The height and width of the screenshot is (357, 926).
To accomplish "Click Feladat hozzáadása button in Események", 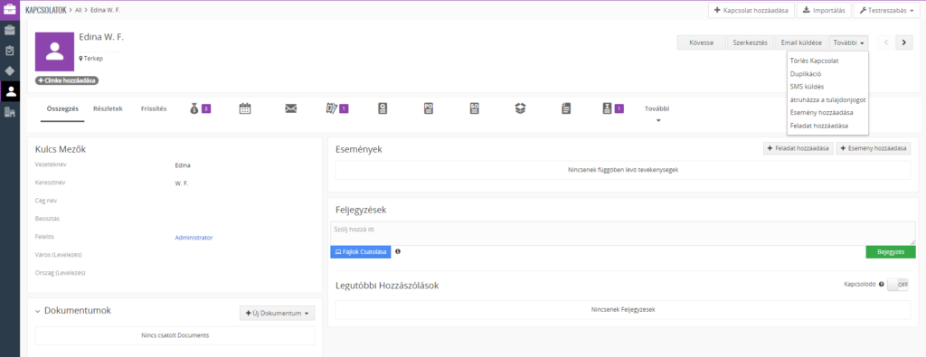I will (798, 149).
